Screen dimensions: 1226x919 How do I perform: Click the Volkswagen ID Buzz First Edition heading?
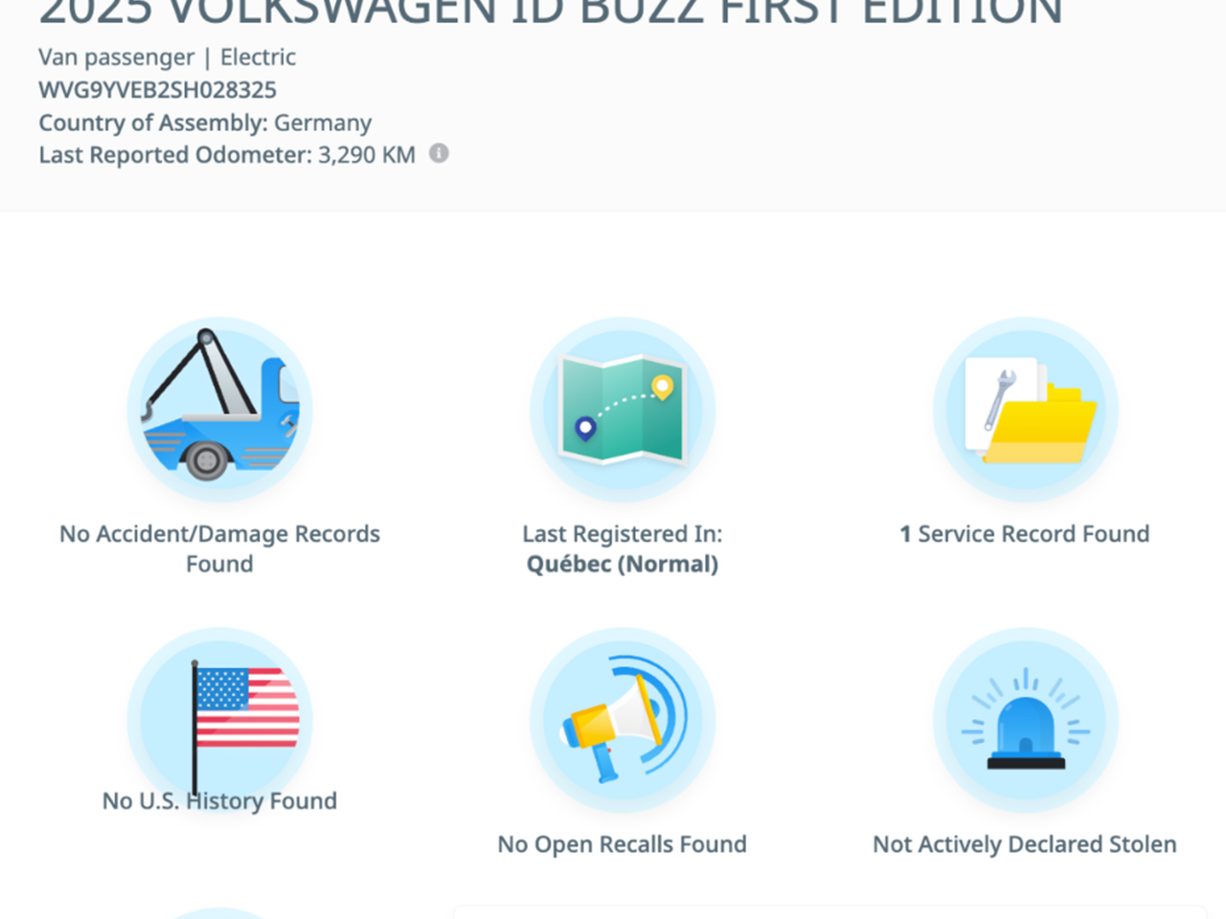[551, 12]
